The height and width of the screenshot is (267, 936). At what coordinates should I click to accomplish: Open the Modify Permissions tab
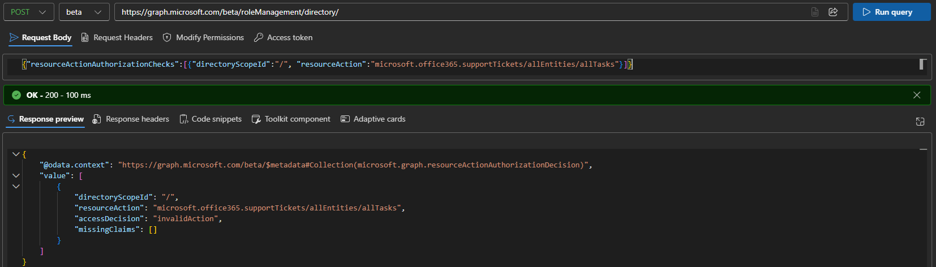[204, 37]
